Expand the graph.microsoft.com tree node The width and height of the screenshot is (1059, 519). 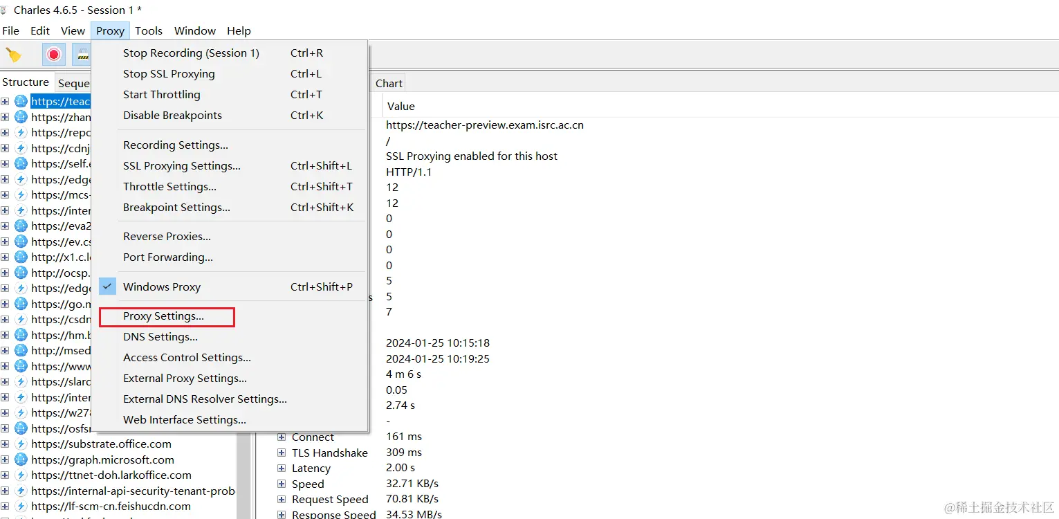point(5,459)
